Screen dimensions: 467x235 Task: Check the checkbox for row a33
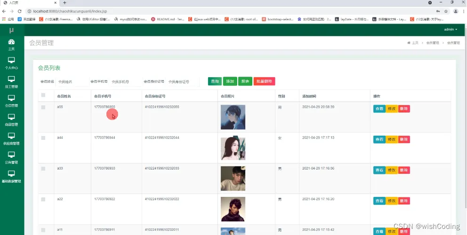43,169
